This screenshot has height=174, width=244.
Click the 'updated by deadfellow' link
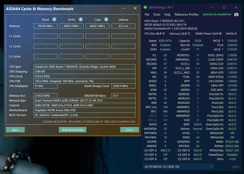217,14
